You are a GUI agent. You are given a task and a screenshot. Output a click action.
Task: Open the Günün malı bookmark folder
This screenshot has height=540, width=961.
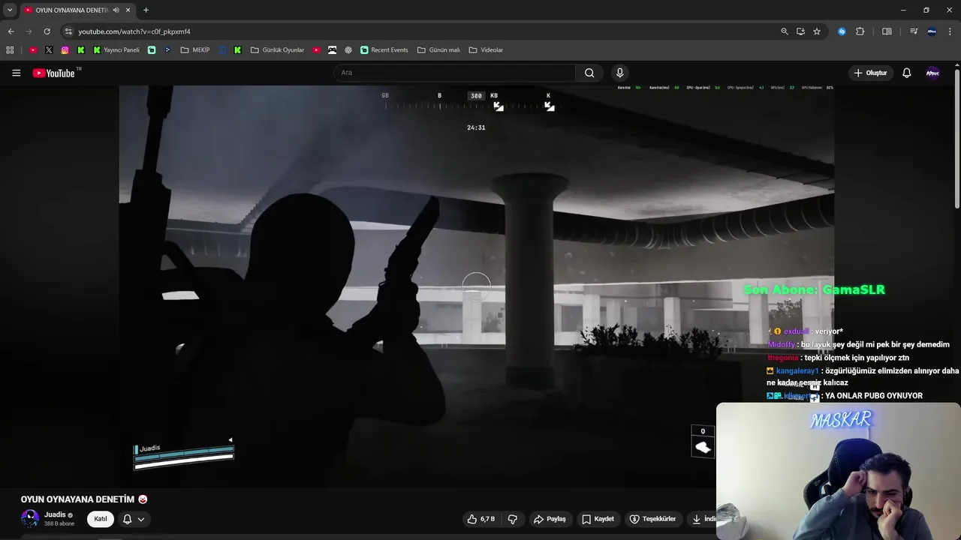(438, 50)
